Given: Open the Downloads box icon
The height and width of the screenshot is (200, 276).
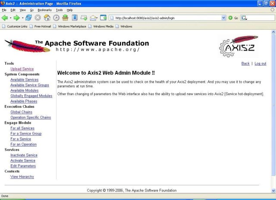Looking at the screenshot, I should [65, 18].
